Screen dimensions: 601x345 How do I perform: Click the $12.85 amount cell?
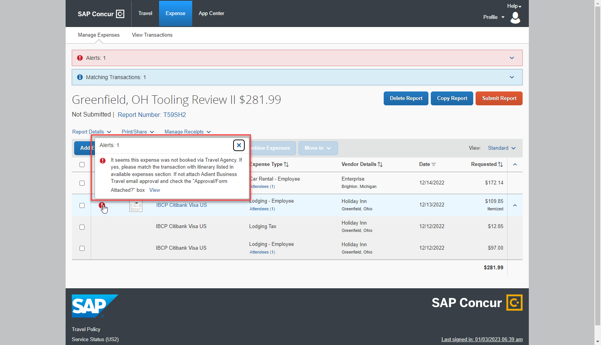tap(496, 227)
